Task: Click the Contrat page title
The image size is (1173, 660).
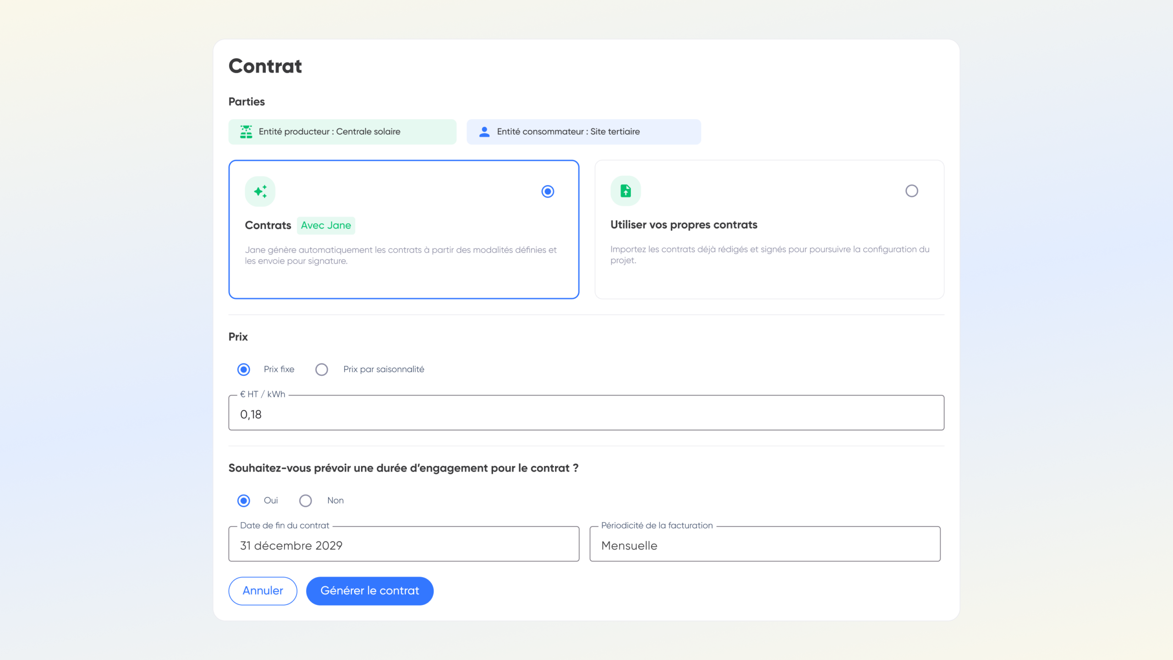Action: [265, 66]
